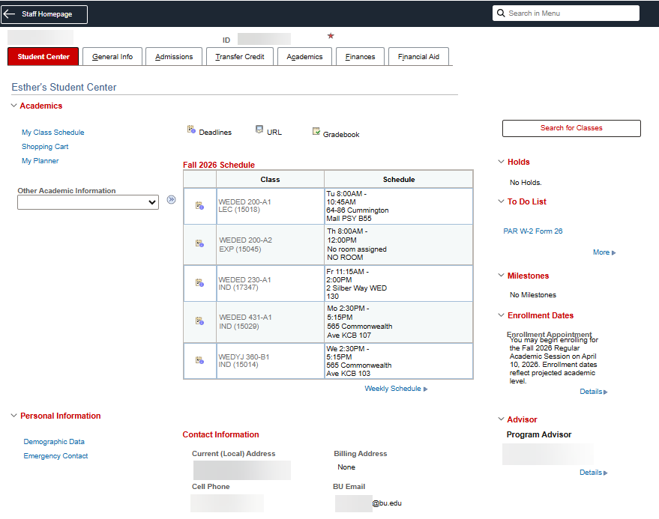Open the Other Academic Information dropdown
This screenshot has height=519, width=659.
pyautogui.click(x=88, y=202)
